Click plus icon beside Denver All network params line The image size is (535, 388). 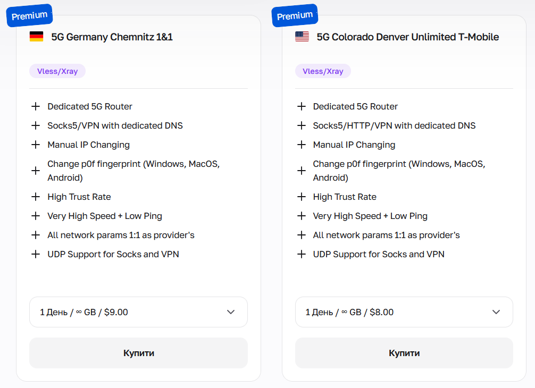(x=302, y=235)
